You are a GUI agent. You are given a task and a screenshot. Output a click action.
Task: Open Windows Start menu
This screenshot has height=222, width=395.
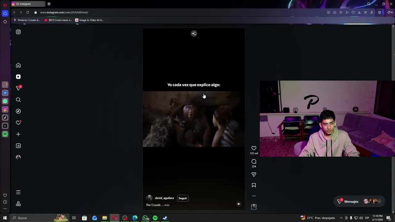(x=5, y=218)
